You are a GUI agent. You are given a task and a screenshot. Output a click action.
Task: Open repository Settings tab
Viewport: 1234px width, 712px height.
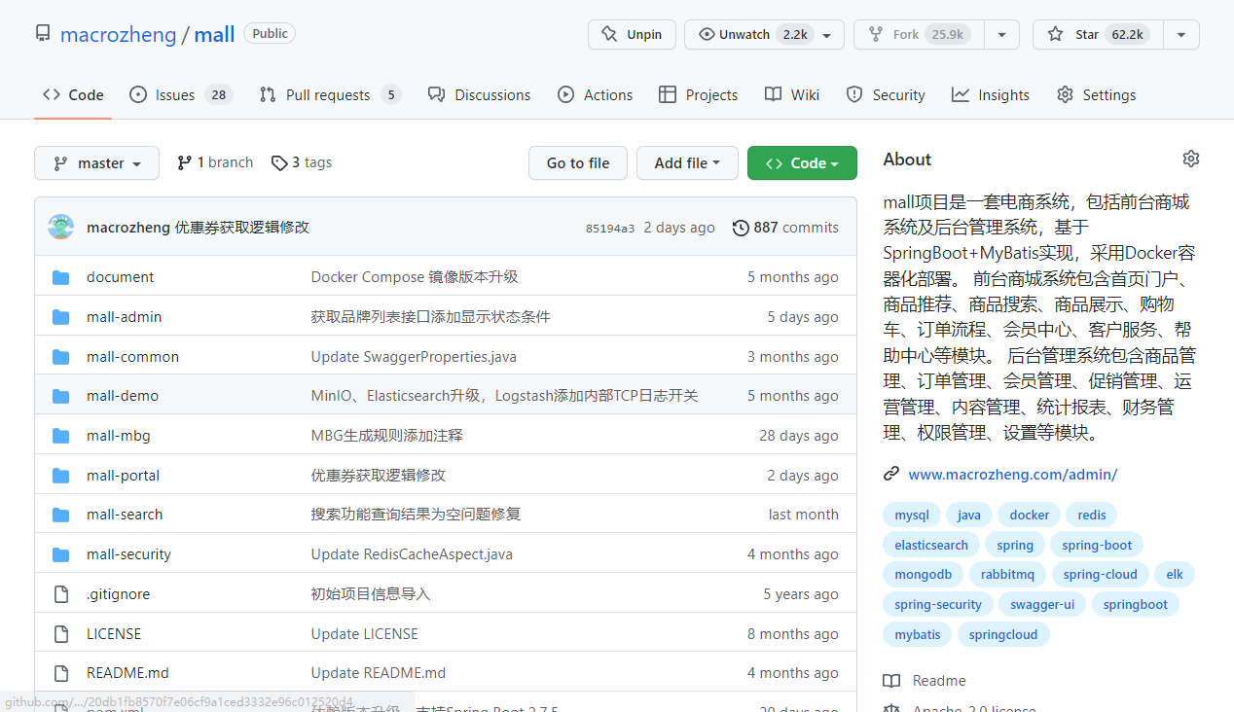point(1096,94)
